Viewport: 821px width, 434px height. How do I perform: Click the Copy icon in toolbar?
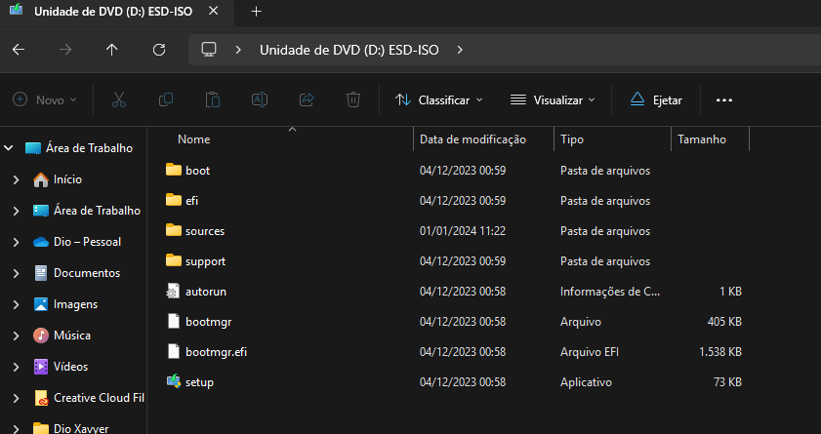pyautogui.click(x=165, y=99)
